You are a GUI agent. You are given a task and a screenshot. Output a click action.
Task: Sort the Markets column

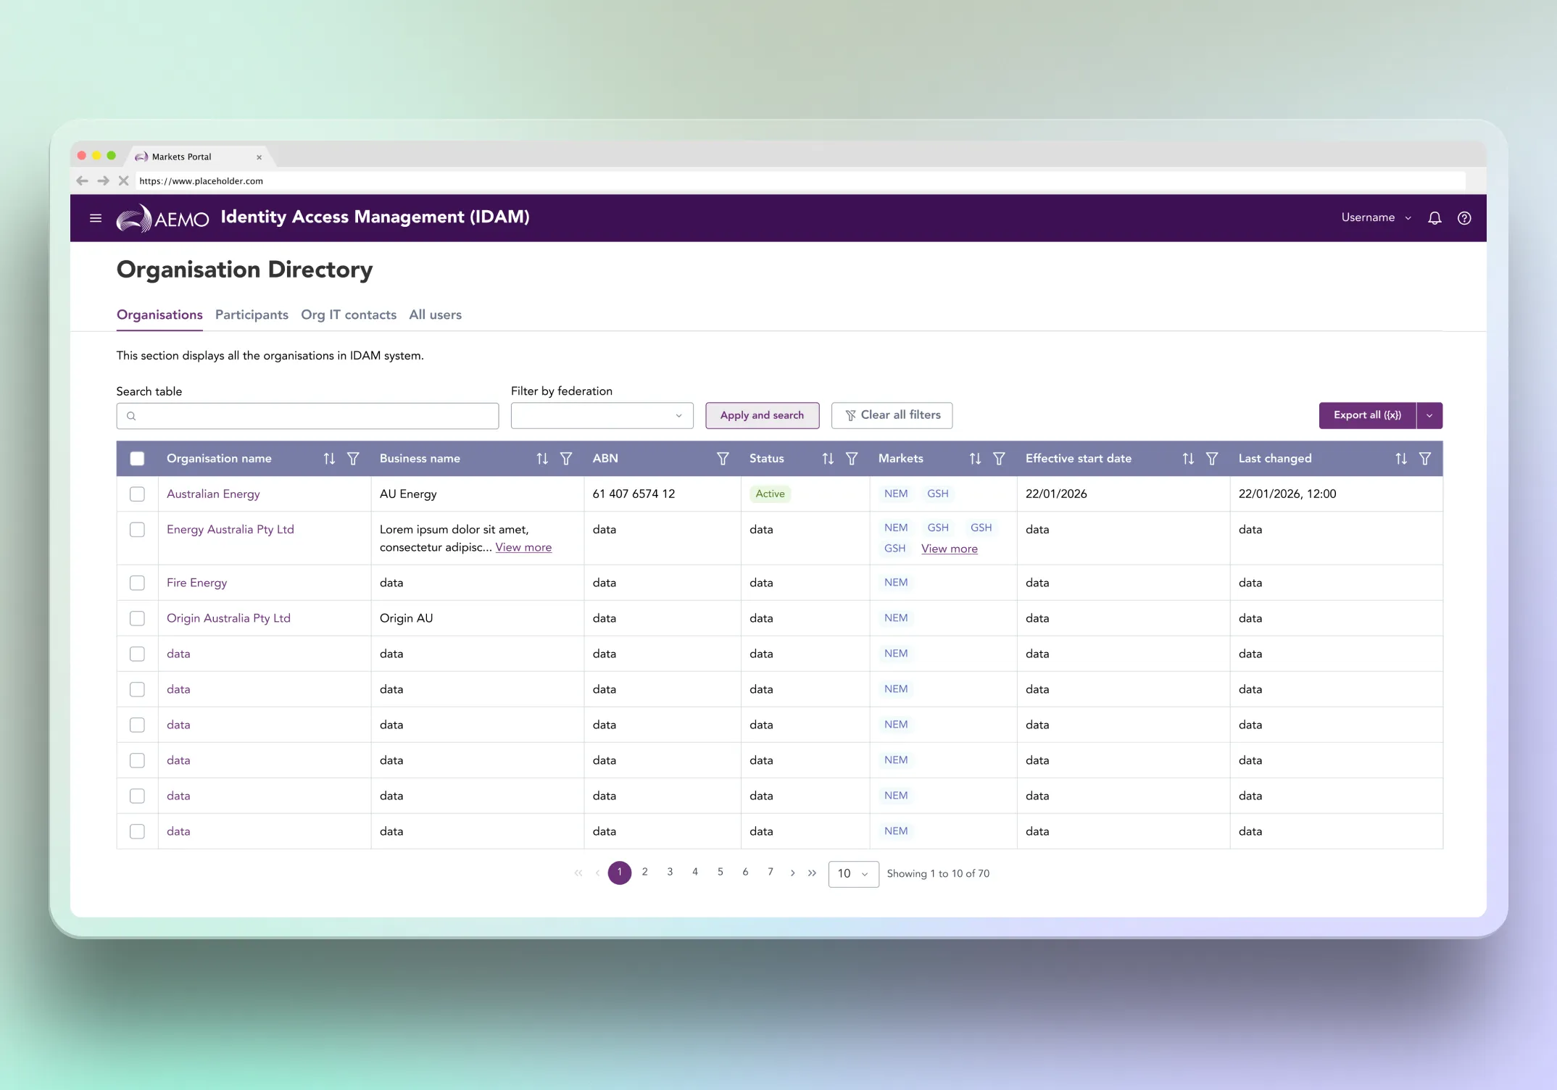(x=975, y=458)
